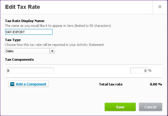Click the component name field containing B
The width and height of the screenshot is (168, 116).
click(30, 71)
